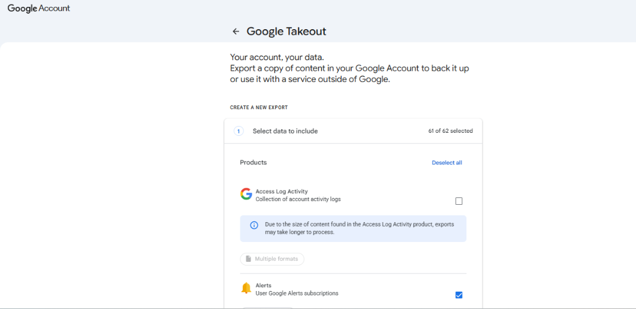Click the Products heading
Image resolution: width=636 pixels, height=309 pixels.
tap(253, 163)
